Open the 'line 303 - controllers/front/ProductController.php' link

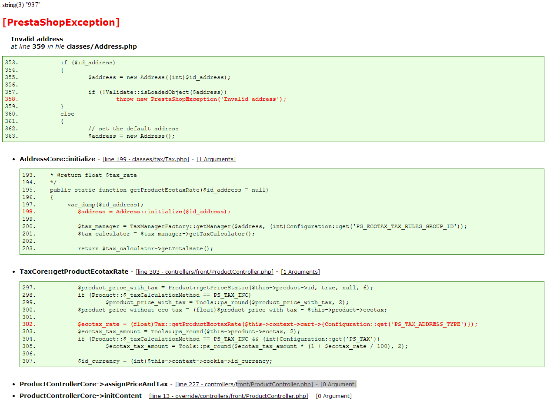tap(204, 272)
